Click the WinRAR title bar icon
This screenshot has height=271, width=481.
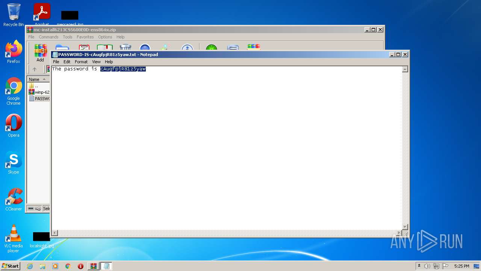coord(30,30)
